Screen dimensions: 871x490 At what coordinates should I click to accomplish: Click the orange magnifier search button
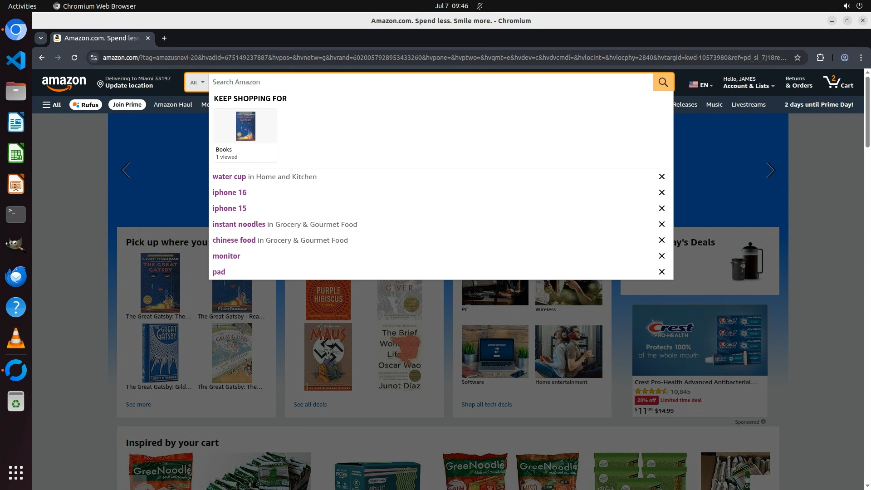point(663,82)
